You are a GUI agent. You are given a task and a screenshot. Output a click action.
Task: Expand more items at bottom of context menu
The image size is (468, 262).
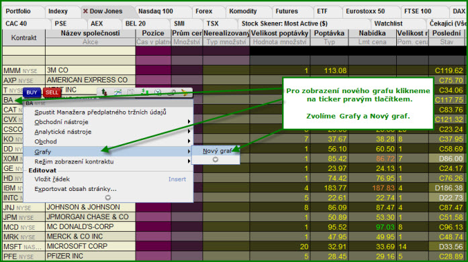107,198
